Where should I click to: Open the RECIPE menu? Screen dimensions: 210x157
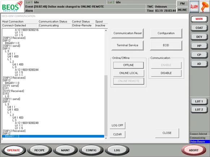[x=39, y=150]
